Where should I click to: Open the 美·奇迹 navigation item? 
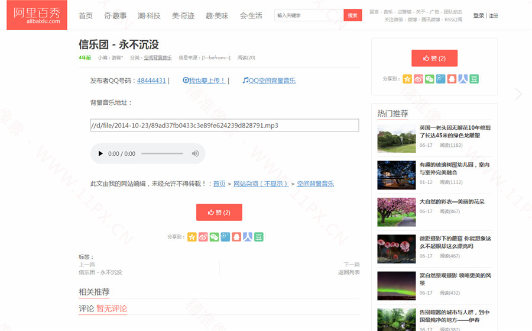tap(183, 15)
